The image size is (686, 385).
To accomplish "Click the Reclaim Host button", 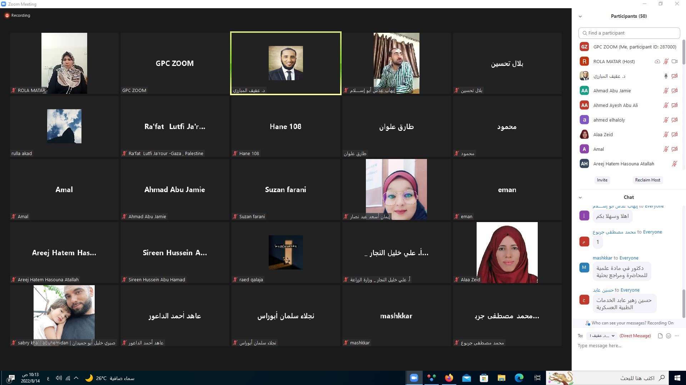I will [647, 180].
